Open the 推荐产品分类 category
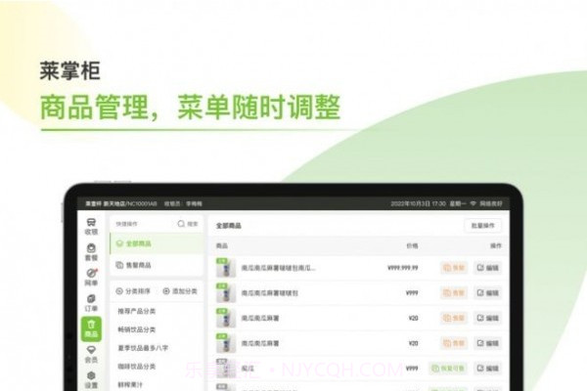This screenshot has width=587, height=391. (137, 311)
